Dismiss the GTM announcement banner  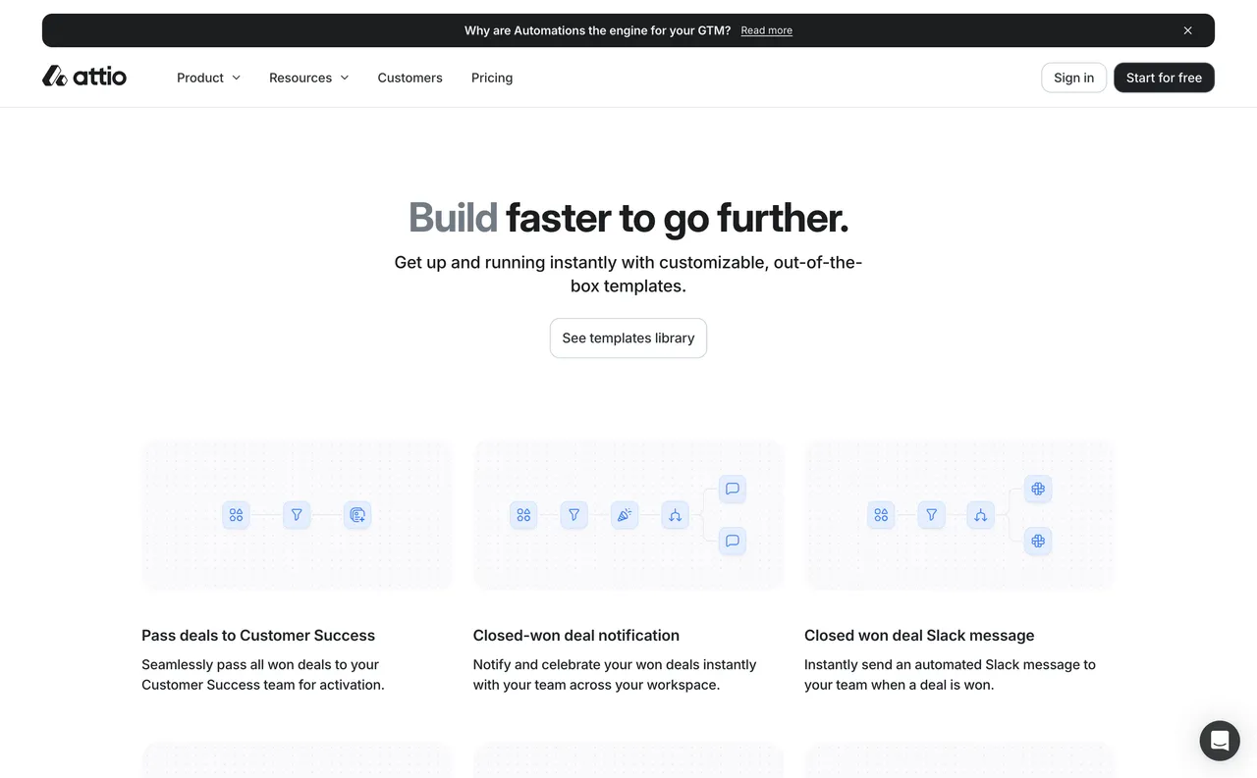tap(1187, 29)
